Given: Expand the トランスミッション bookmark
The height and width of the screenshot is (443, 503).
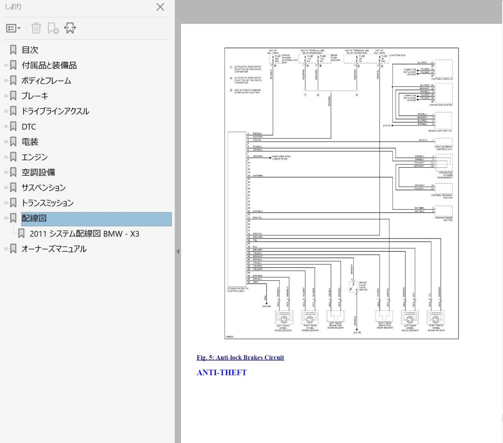Looking at the screenshot, I should click(x=6, y=203).
